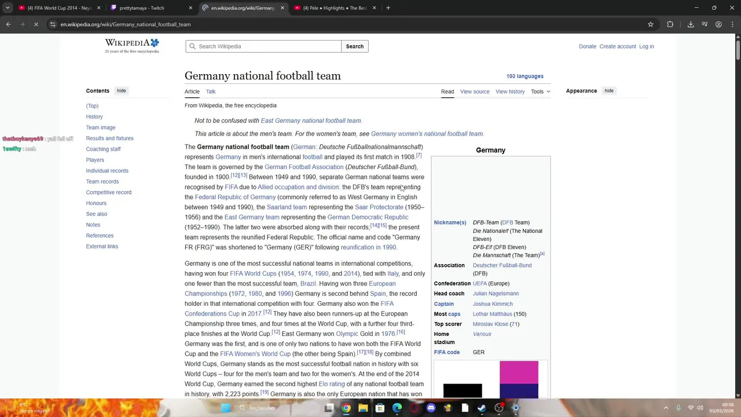Open Steam from the taskbar
This screenshot has height=417, width=741.
482,408
